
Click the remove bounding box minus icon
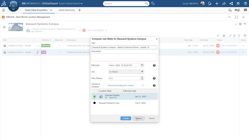tap(143, 85)
